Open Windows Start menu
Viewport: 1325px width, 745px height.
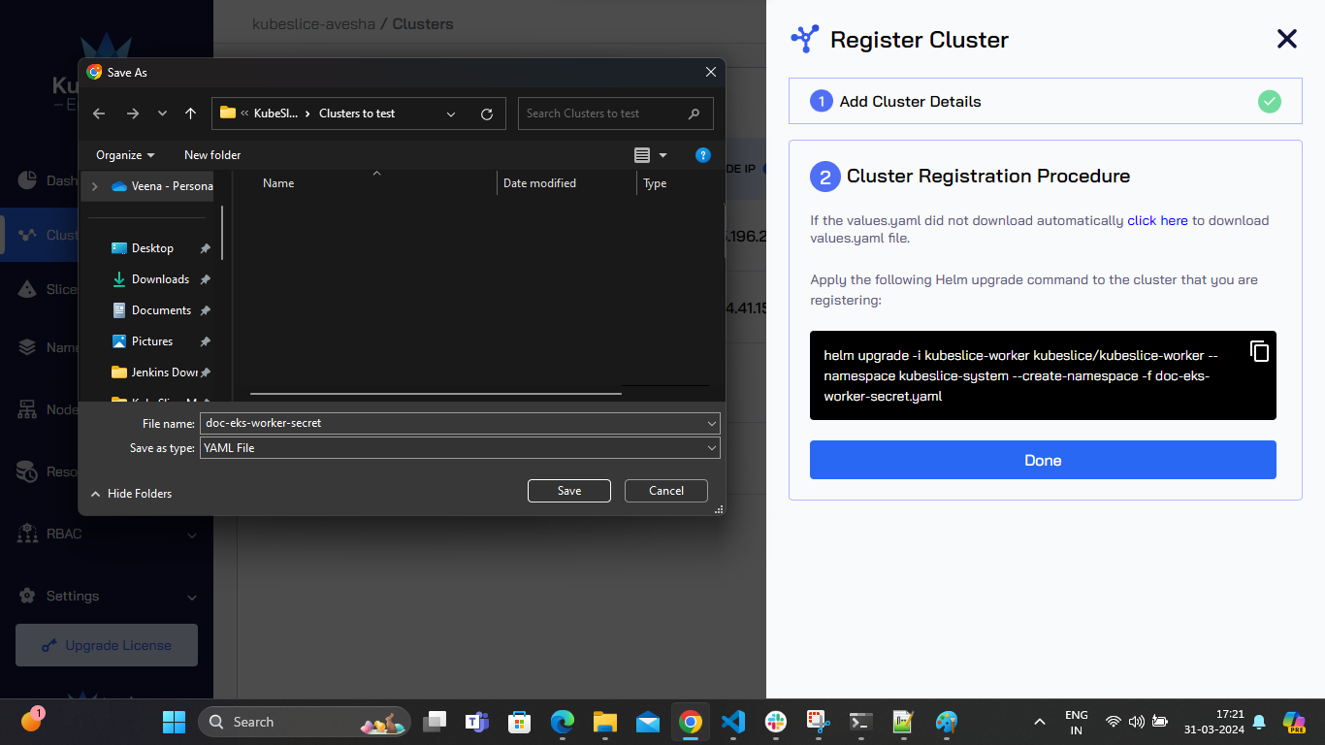174,722
